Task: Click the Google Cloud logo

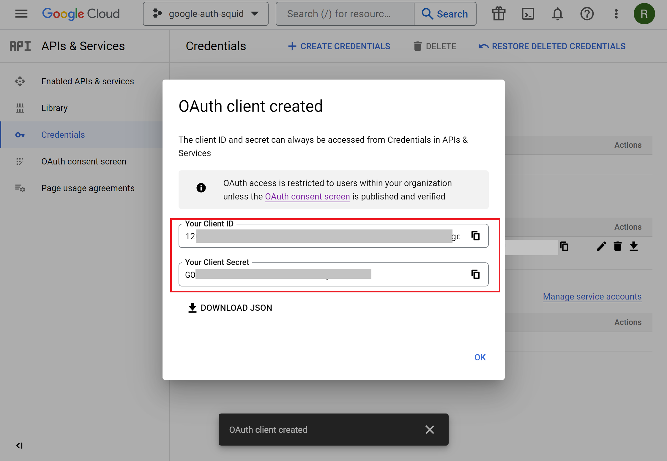Action: (x=81, y=14)
